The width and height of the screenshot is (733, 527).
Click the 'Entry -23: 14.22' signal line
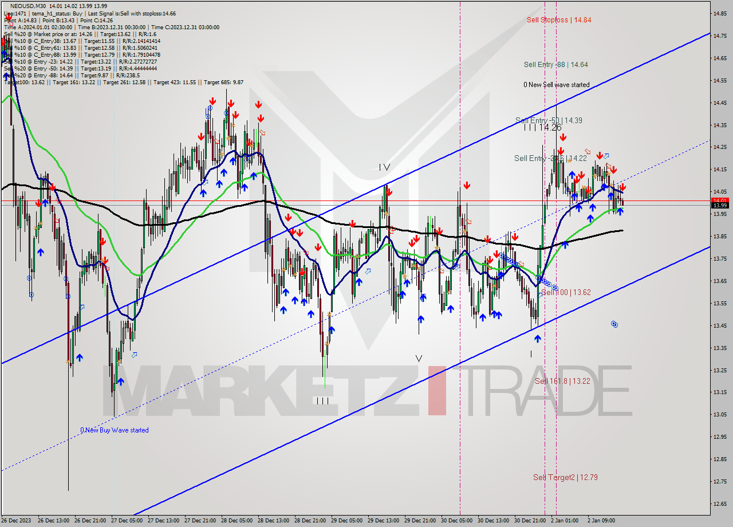click(x=81, y=61)
